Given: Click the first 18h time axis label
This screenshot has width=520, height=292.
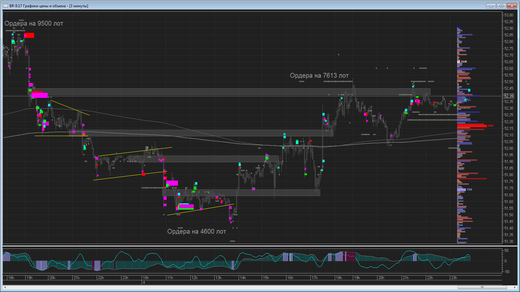Looking at the screenshot, I should pyautogui.click(x=11, y=278).
